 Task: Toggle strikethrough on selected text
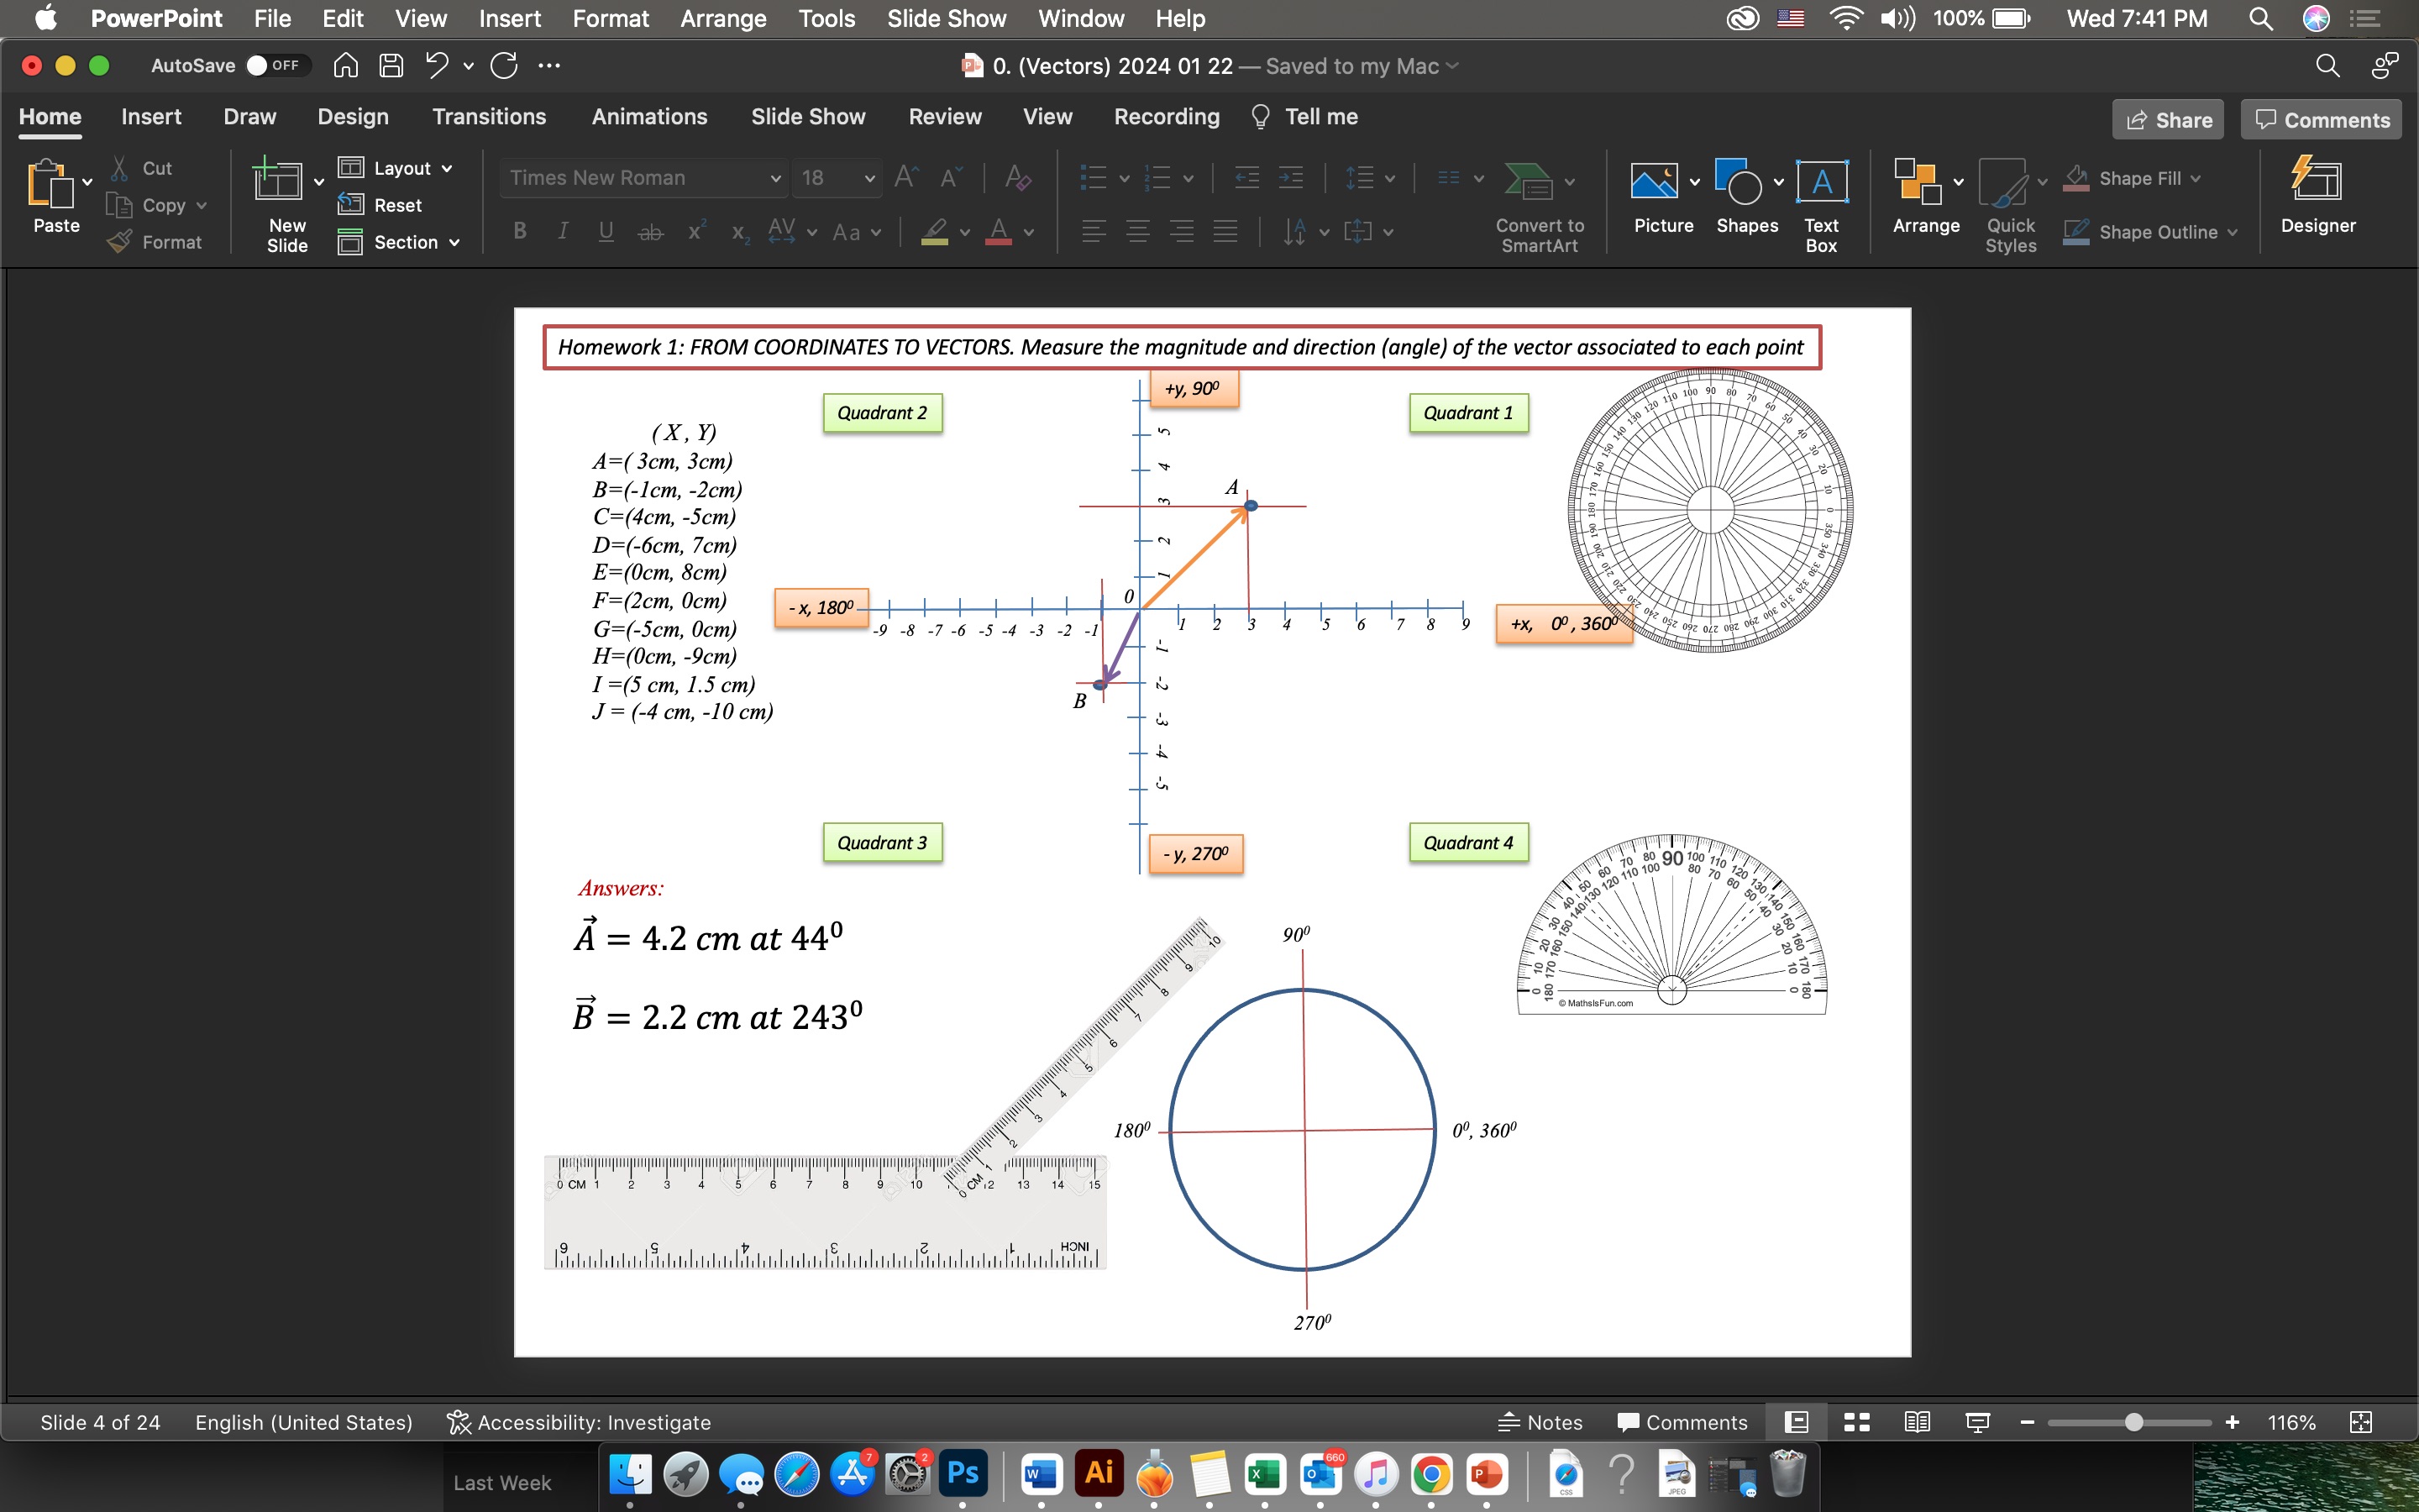tap(651, 231)
